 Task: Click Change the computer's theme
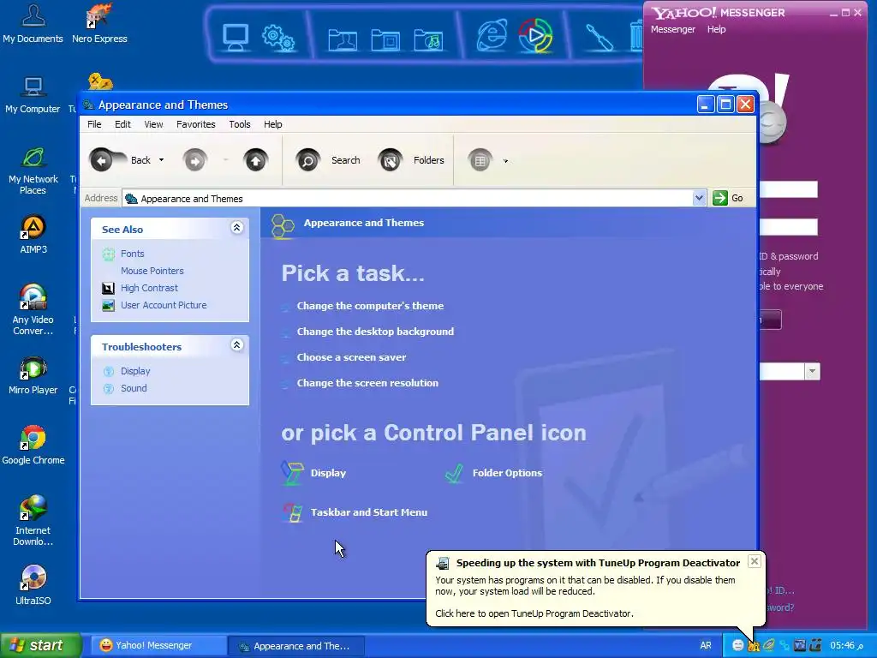(370, 306)
